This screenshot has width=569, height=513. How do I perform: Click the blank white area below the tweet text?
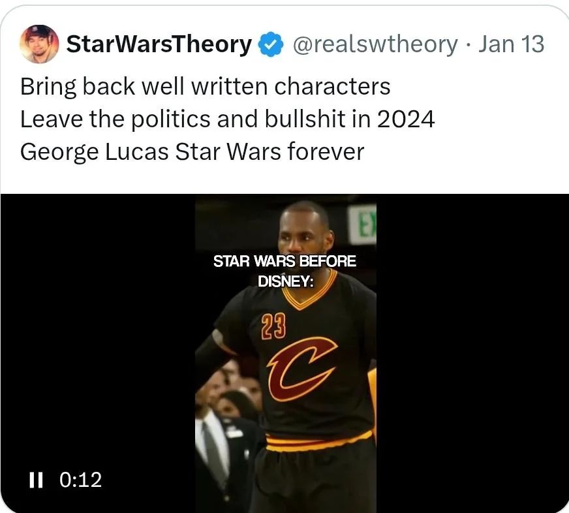(284, 179)
